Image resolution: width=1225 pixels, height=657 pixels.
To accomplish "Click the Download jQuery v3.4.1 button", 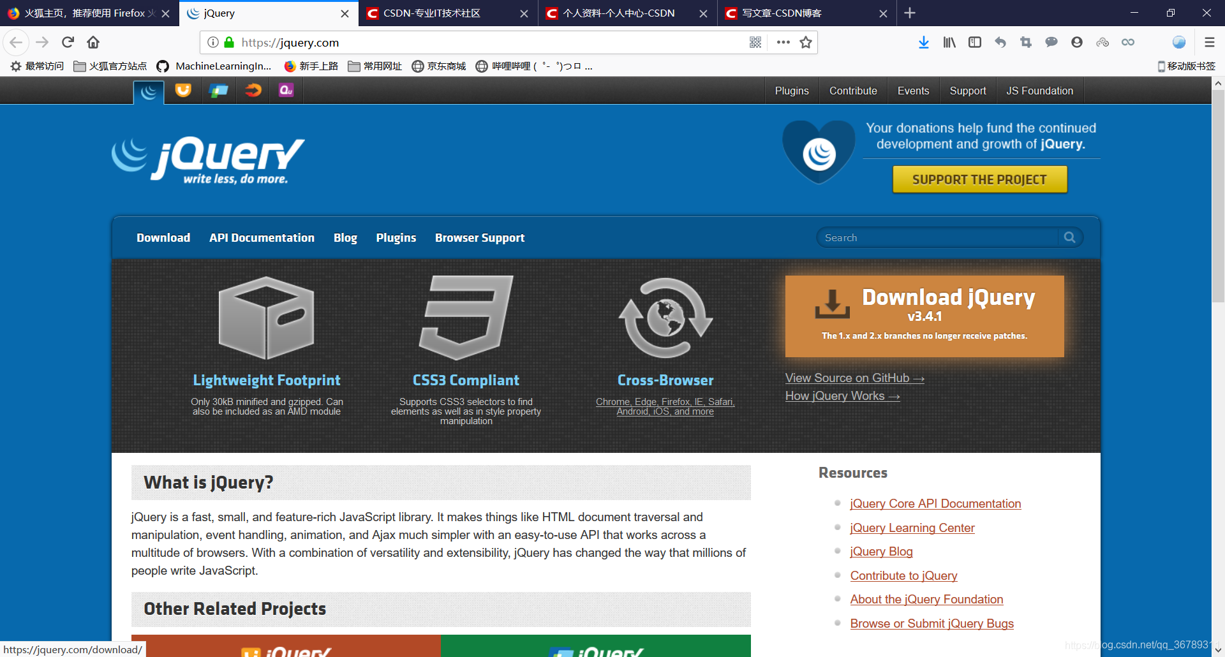I will tap(924, 316).
